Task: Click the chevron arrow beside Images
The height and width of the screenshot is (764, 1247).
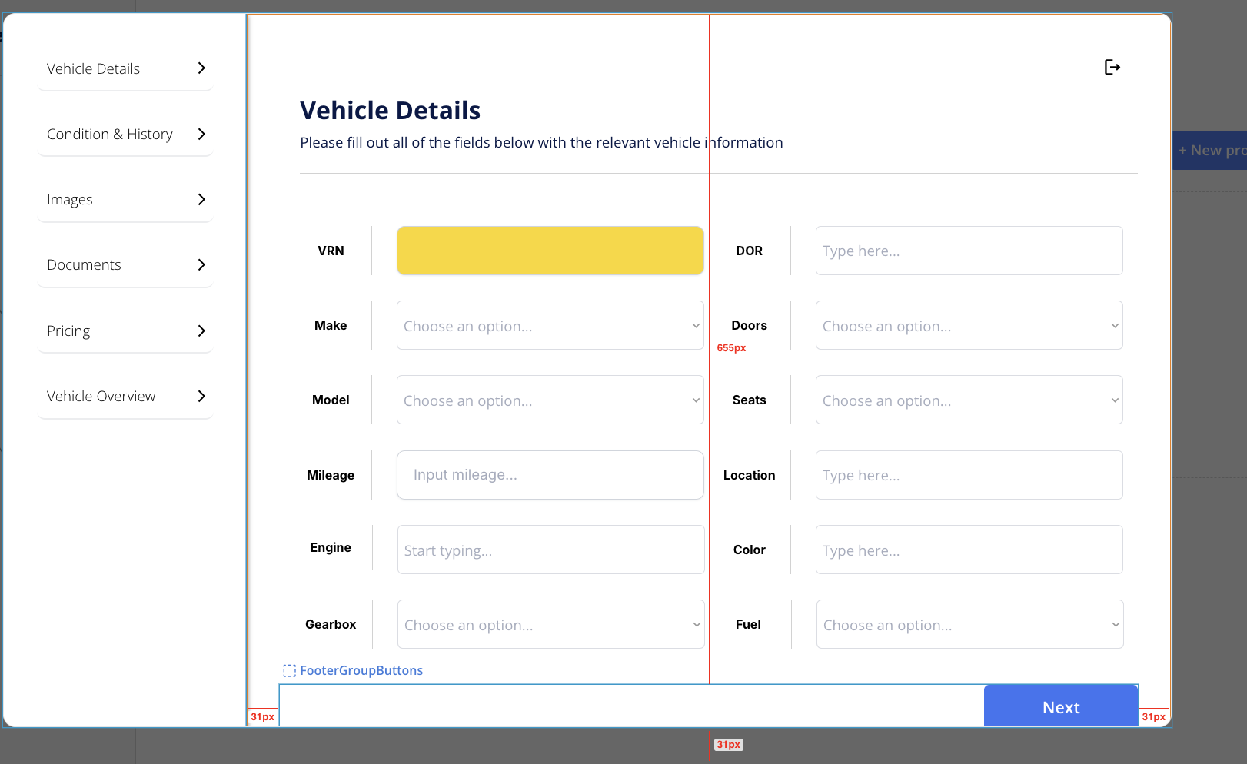Action: (201, 199)
